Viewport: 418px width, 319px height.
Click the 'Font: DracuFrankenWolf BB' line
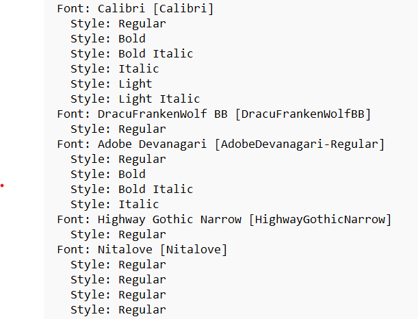[214, 114]
